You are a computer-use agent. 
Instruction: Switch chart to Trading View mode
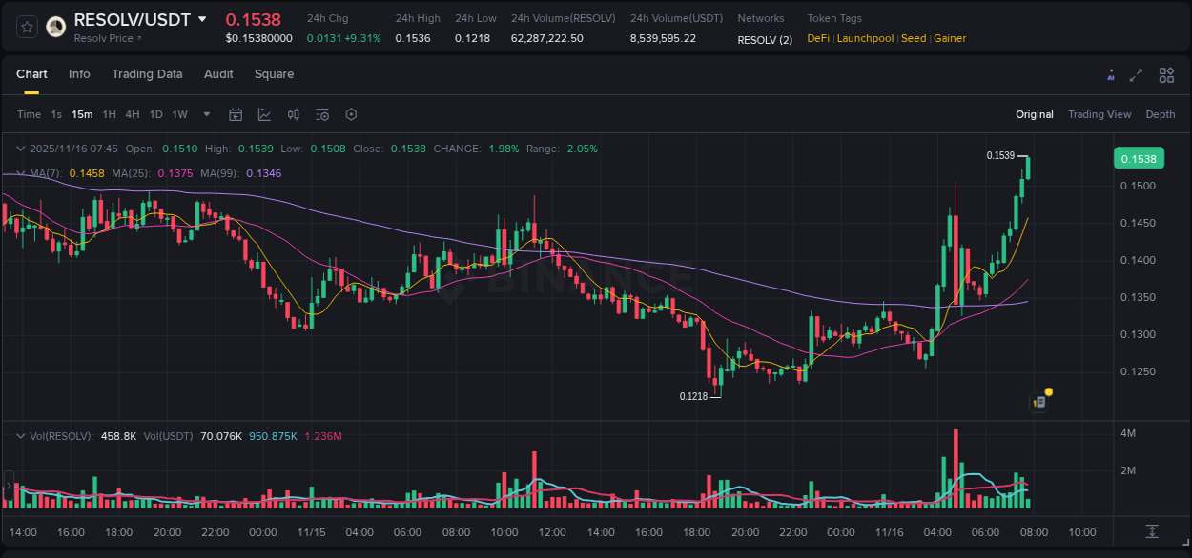1100,114
